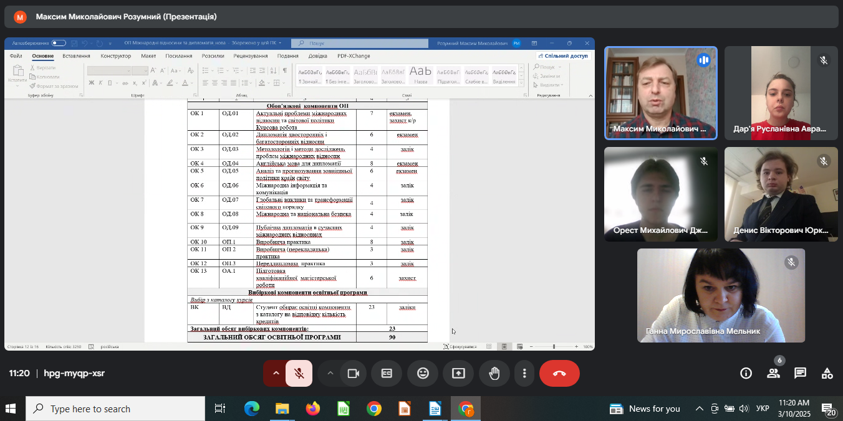Show hidden system tray icons
Viewport: 843px width, 421px height.
click(699, 409)
